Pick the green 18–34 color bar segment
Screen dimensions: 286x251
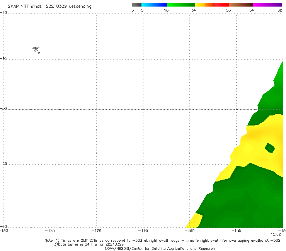coord(181,5)
